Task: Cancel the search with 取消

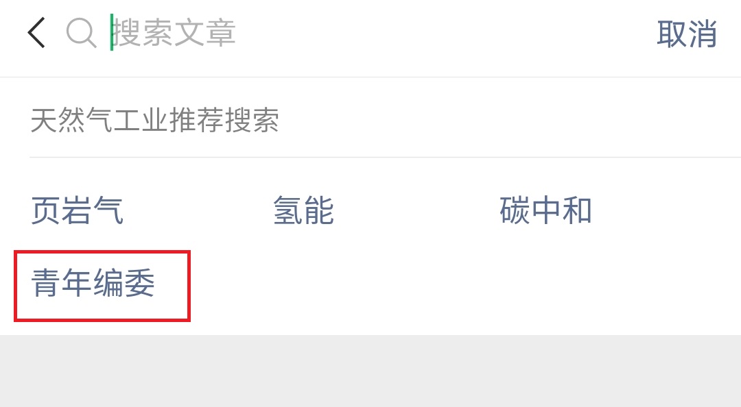Action: (687, 34)
